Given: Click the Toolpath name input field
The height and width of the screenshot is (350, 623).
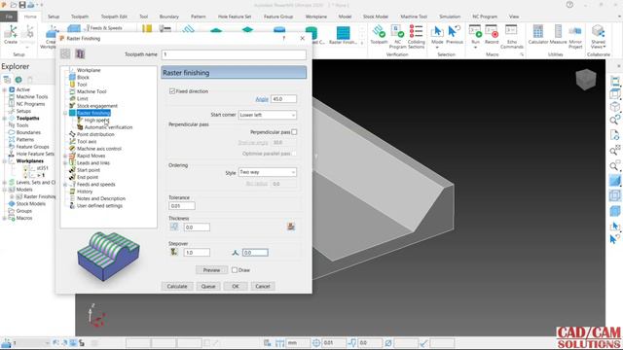Looking at the screenshot, I should click(x=234, y=54).
